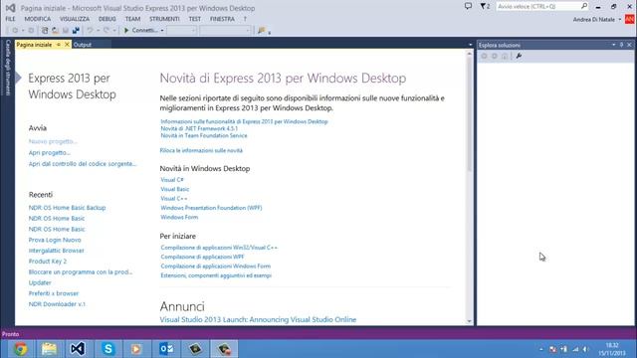Open the DEBUG menu

(107, 19)
